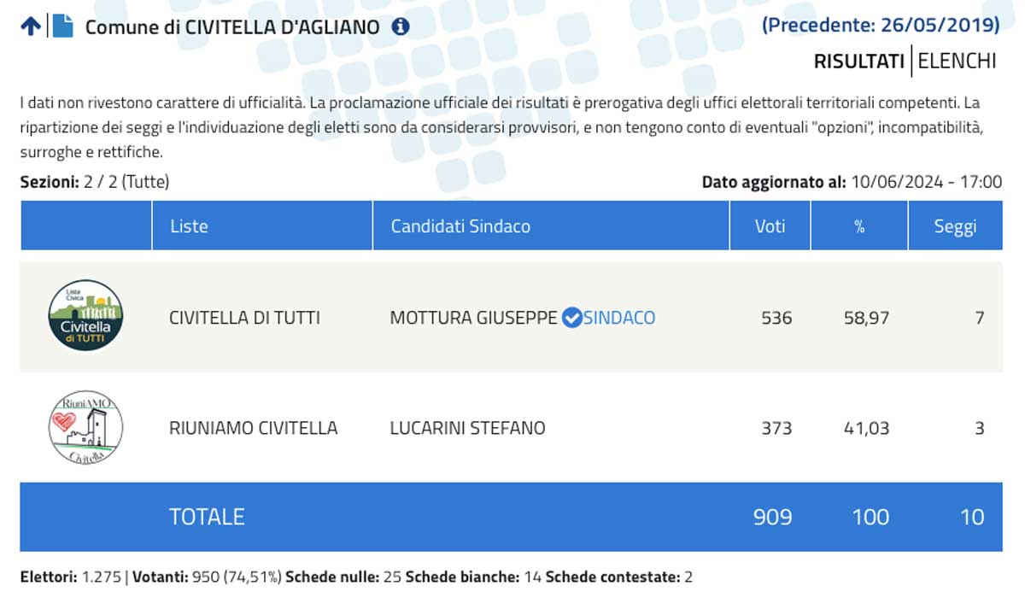1025x615 pixels.
Task: Click the SINDACO link label
Action: tap(619, 318)
